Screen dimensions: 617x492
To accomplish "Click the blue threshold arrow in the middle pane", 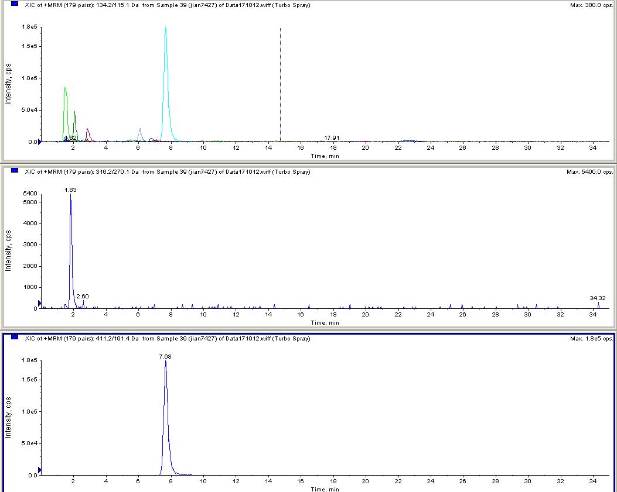I will (x=40, y=303).
